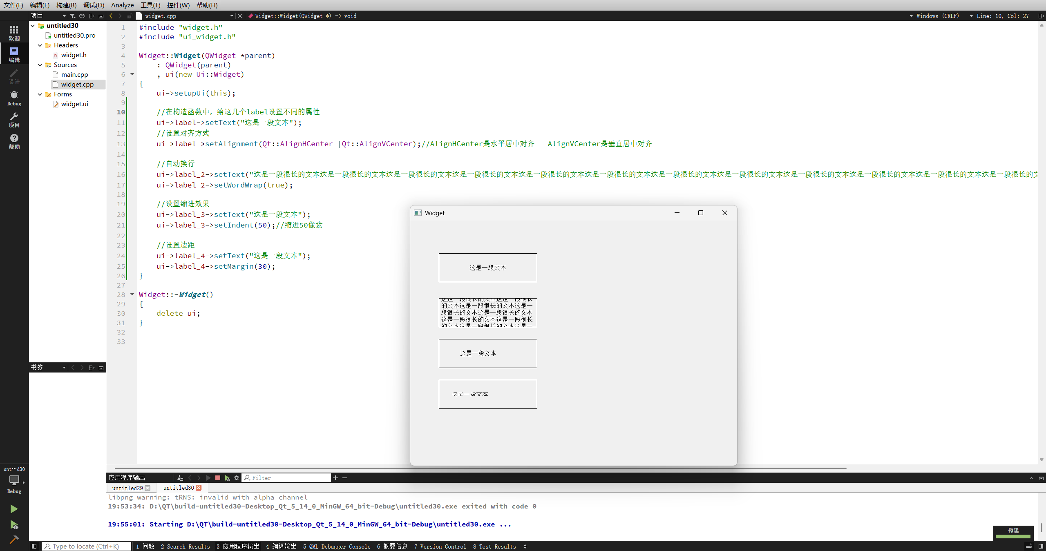1046x551 pixels.
Task: Open Help mode question mark icon
Action: pyautogui.click(x=14, y=141)
